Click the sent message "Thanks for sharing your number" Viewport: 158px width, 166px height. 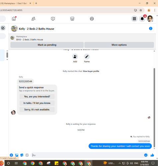click(x=120, y=146)
